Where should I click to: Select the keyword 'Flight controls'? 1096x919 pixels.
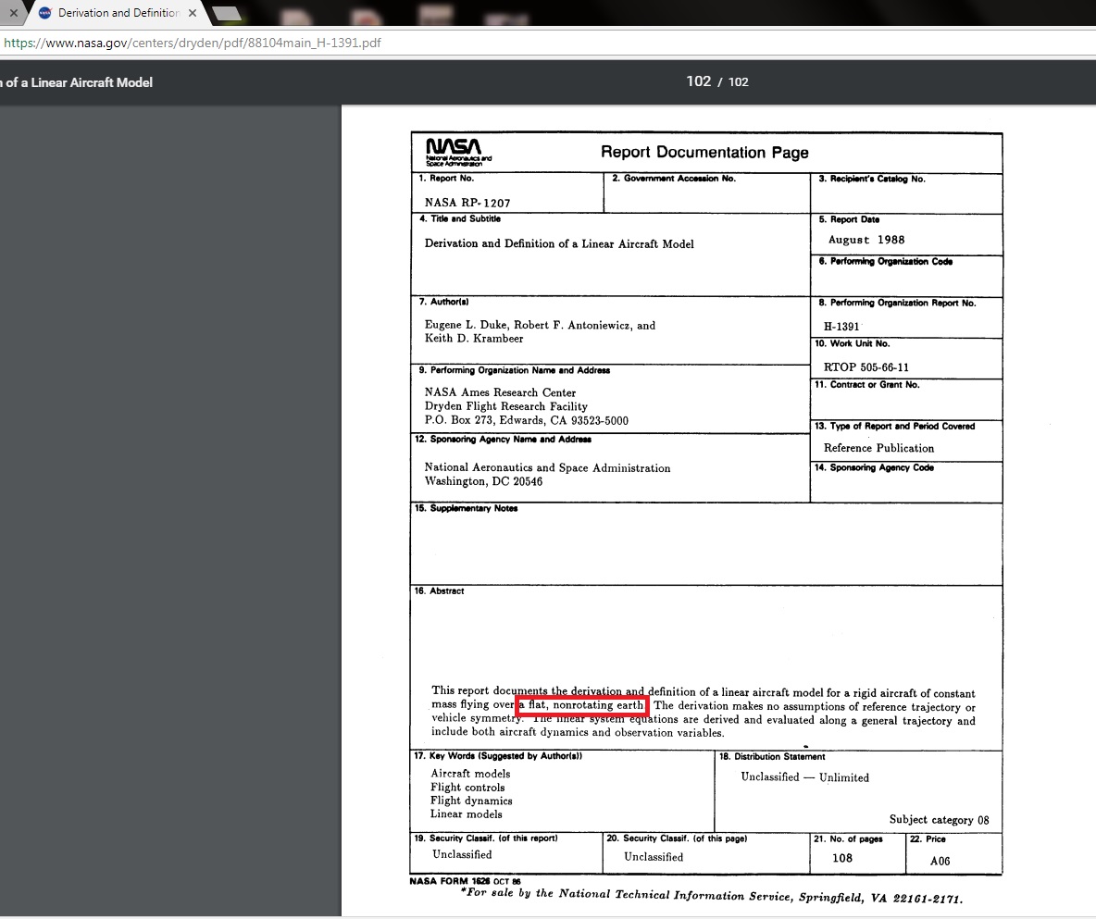[467, 788]
